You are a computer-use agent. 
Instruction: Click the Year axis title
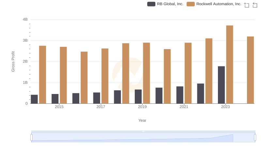(142, 120)
